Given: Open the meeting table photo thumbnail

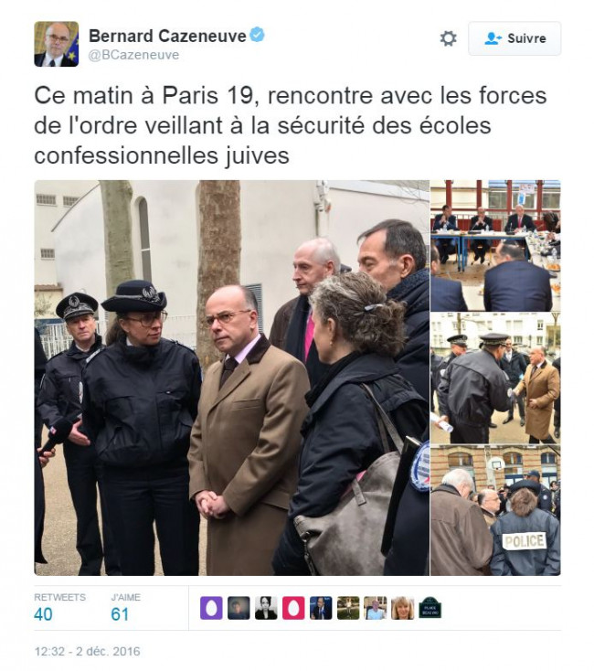Looking at the screenshot, I should [495, 246].
